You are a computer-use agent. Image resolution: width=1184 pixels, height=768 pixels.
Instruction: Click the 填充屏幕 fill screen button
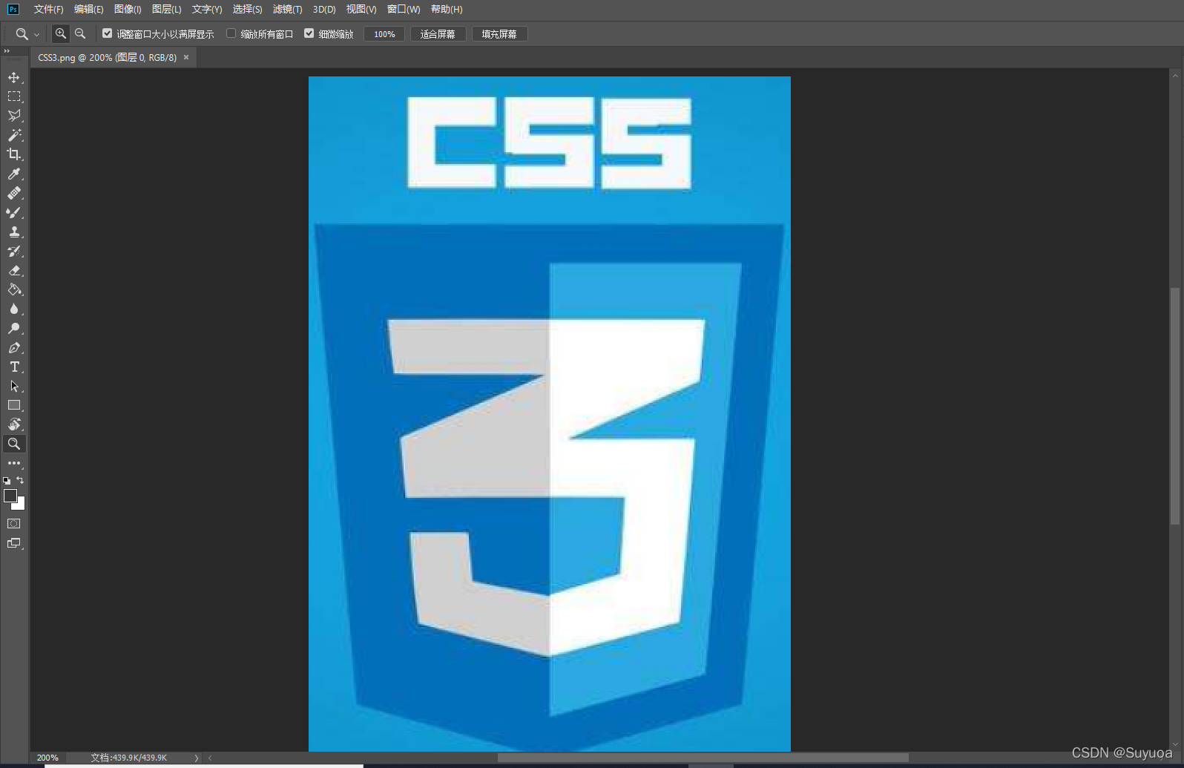click(499, 34)
